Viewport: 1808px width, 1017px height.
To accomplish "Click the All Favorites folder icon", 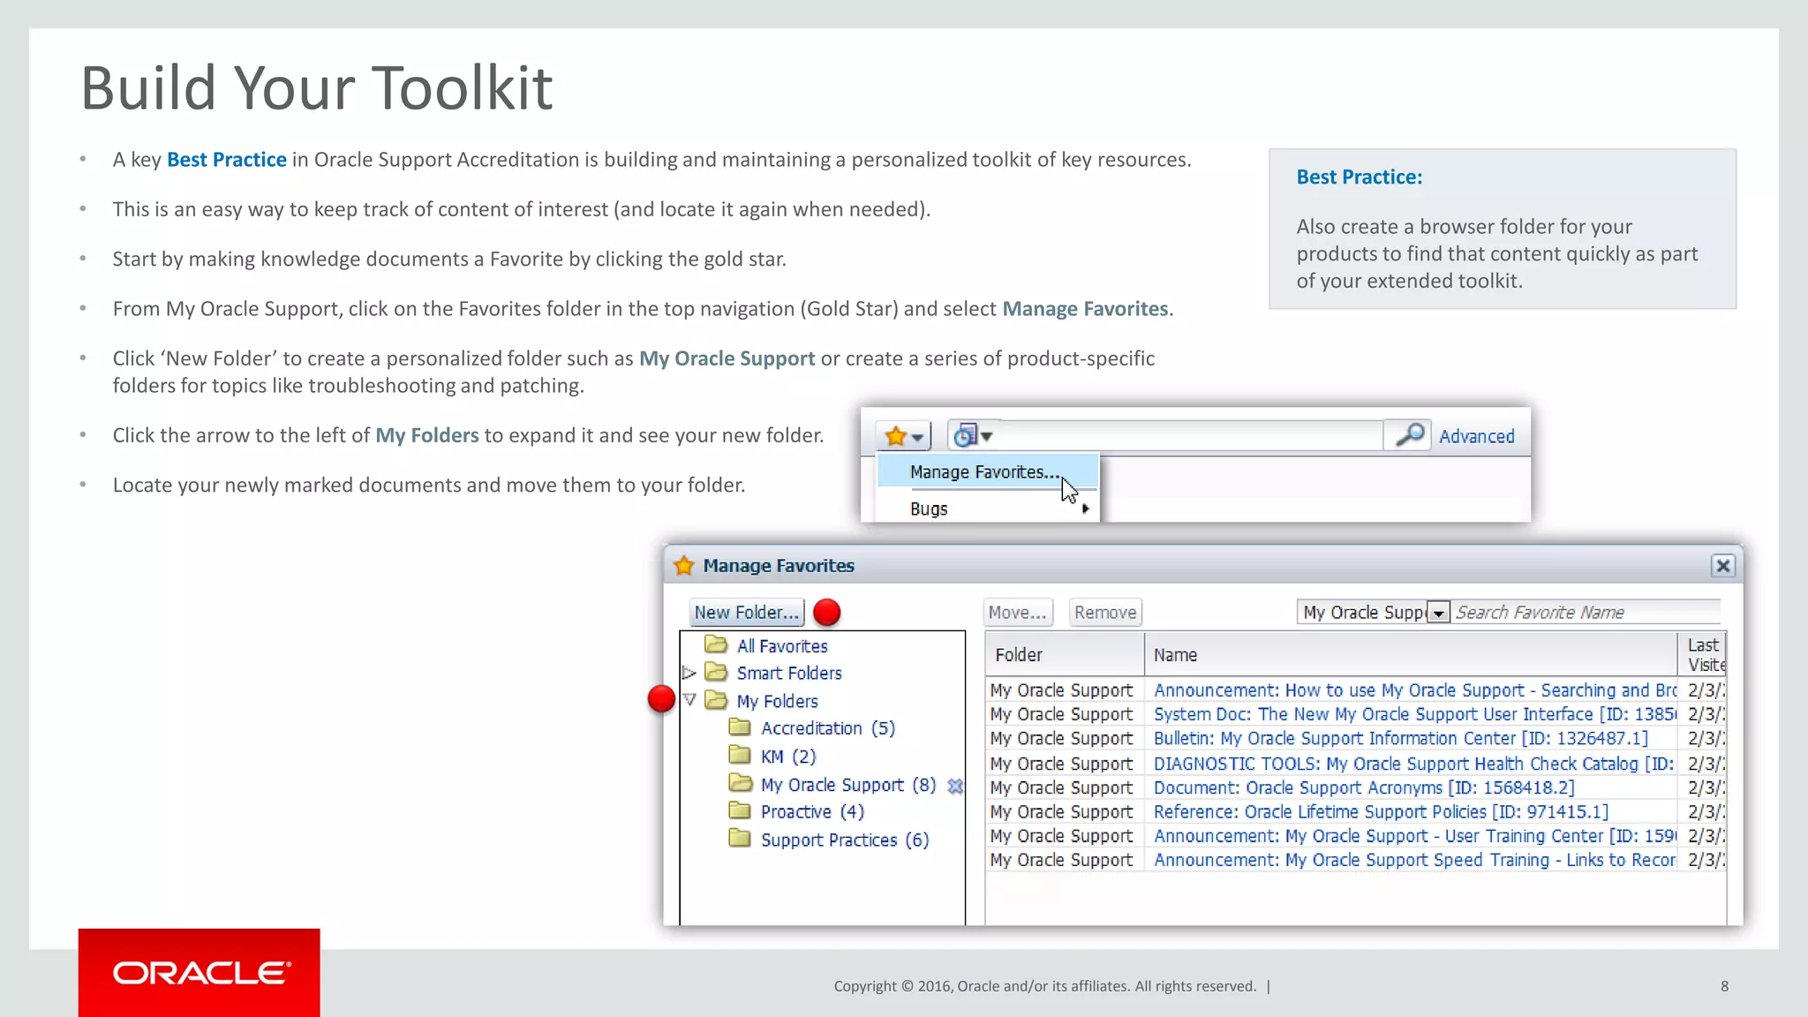I will point(716,644).
